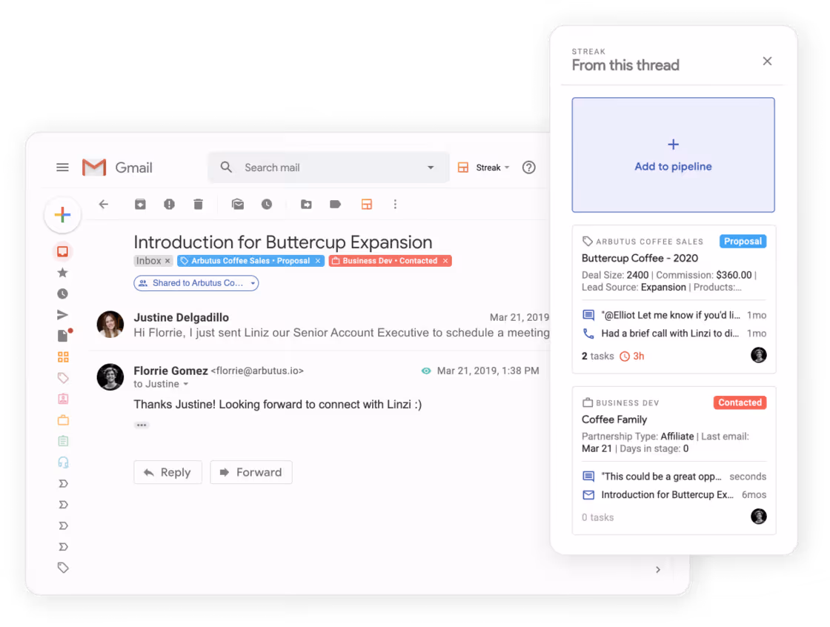Open the contacts badge sidebar icon
The width and height of the screenshot is (830, 627).
(x=63, y=399)
